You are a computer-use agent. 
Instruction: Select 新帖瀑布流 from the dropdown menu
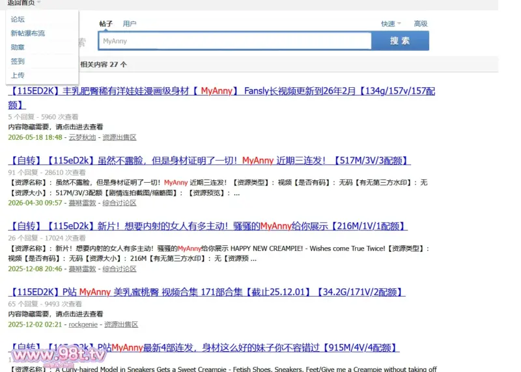click(x=27, y=33)
